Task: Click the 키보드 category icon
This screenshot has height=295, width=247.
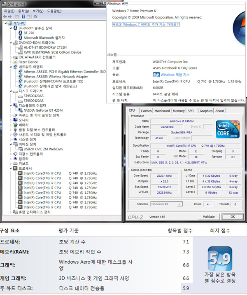Action: (x=15, y=164)
